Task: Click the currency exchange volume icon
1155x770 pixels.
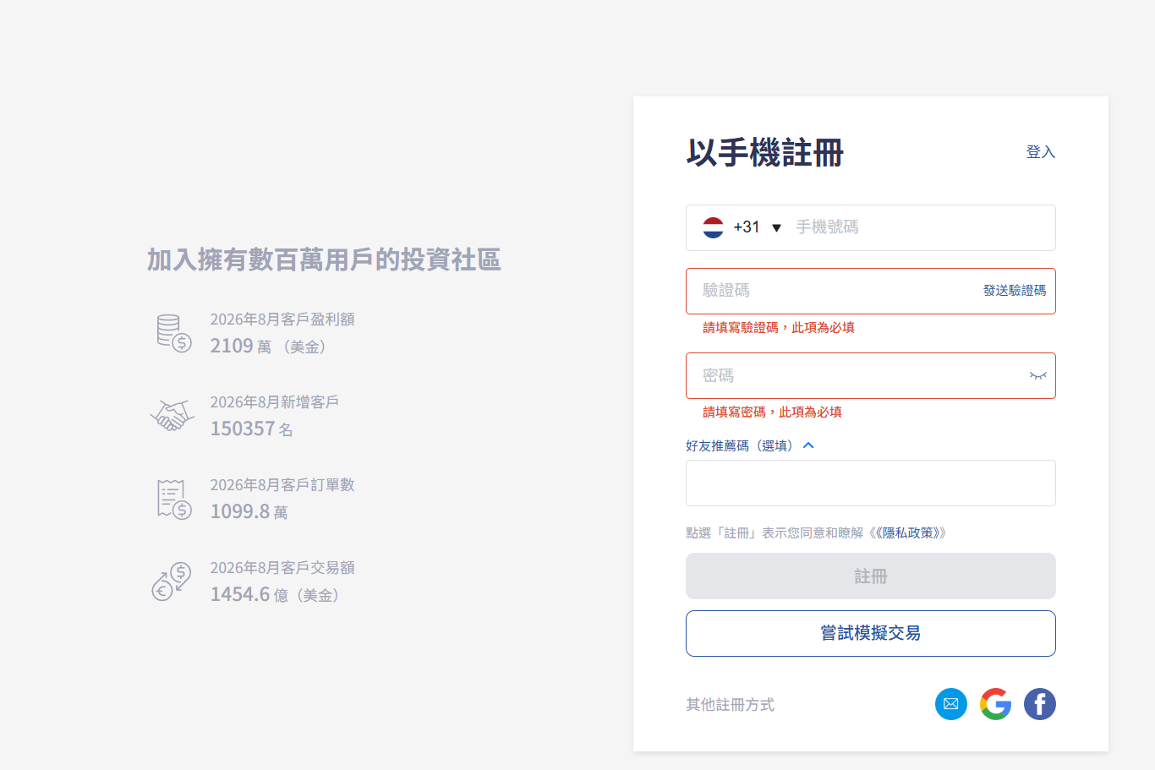Action: click(x=172, y=582)
